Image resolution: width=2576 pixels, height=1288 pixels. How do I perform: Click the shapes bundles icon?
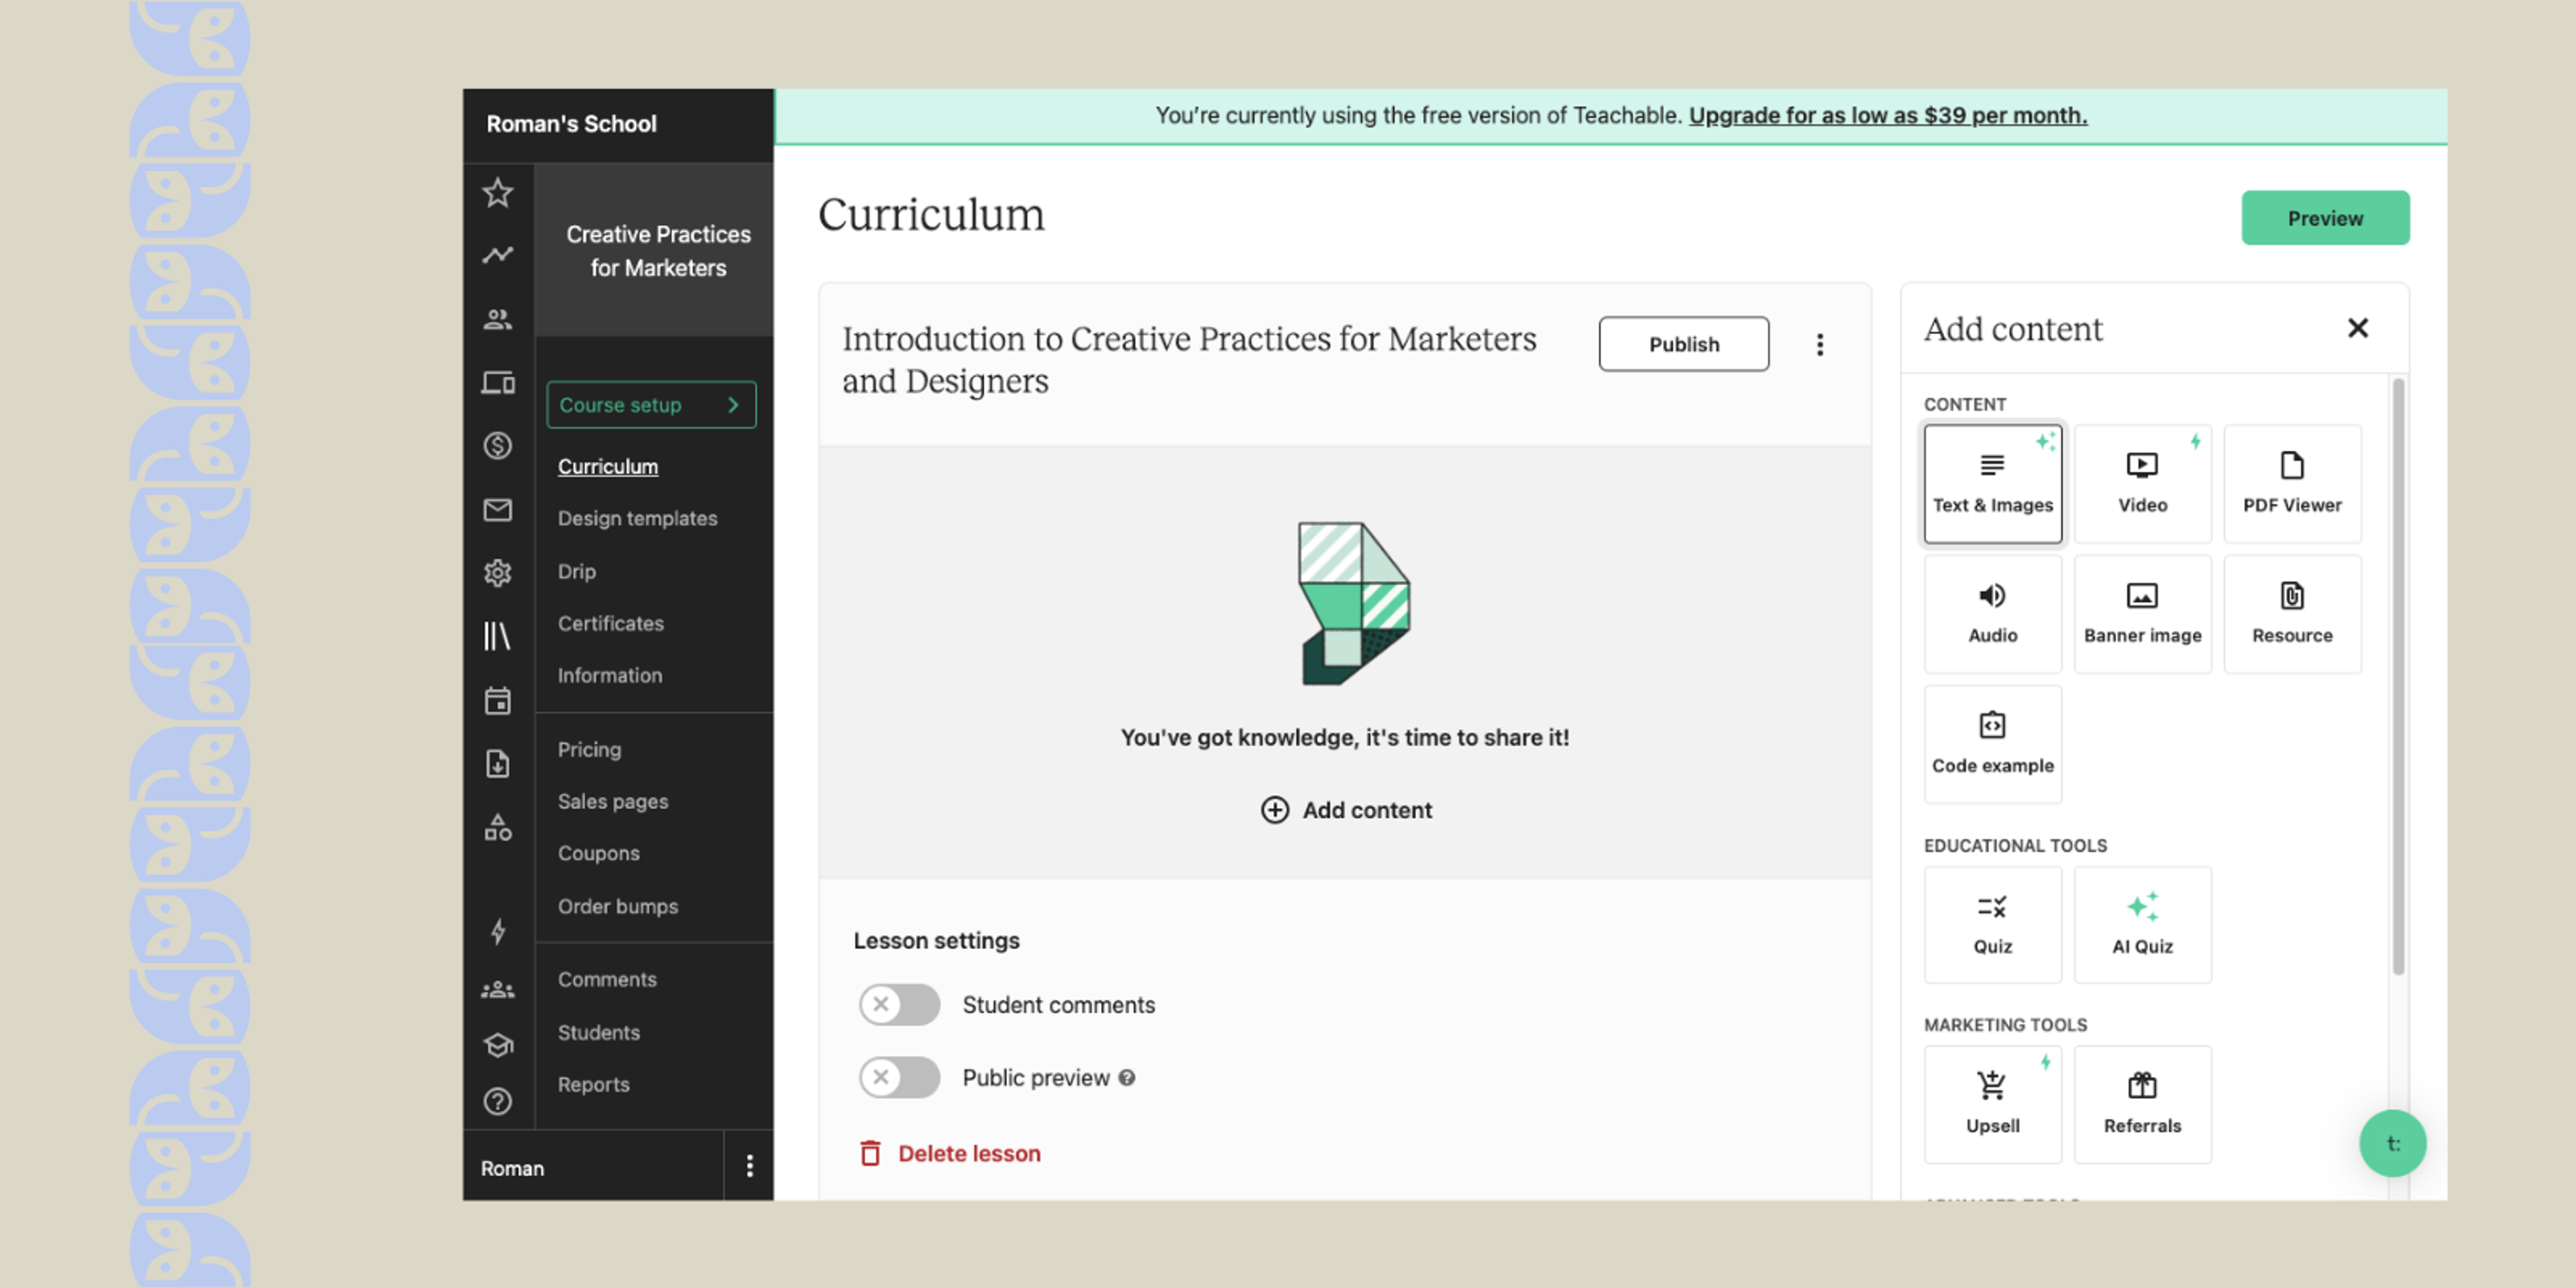pyautogui.click(x=497, y=827)
